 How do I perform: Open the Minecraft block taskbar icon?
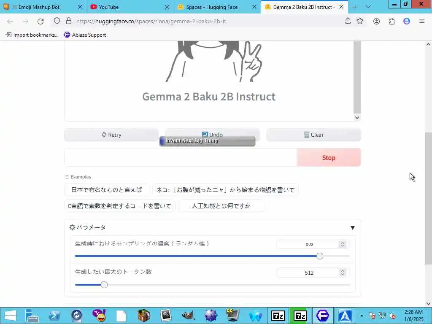click(143, 316)
